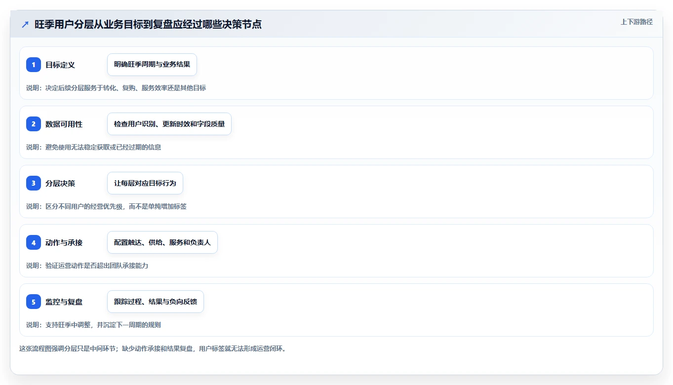
Task: Click the 分层决策 step title
Action: [60, 183]
